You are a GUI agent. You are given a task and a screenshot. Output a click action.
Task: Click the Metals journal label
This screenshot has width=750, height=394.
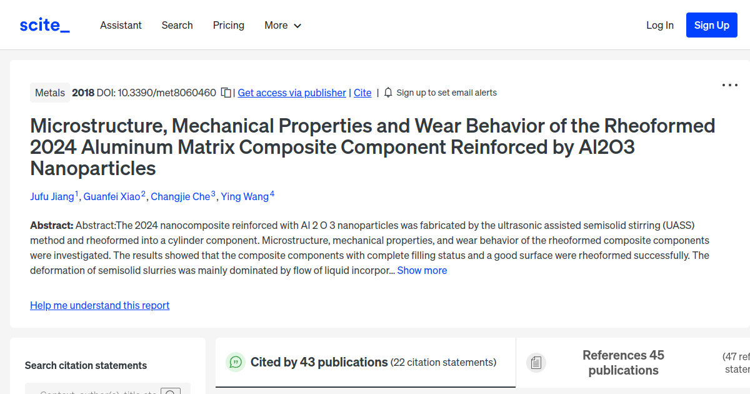(49, 92)
